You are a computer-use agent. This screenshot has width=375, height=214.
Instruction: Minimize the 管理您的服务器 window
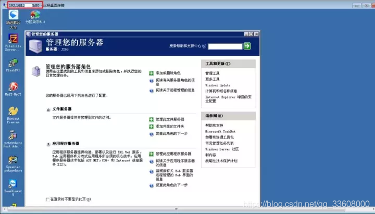[246, 34]
